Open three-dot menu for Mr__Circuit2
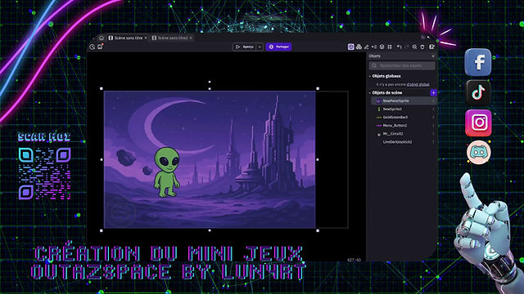The image size is (524, 294). pos(433,134)
